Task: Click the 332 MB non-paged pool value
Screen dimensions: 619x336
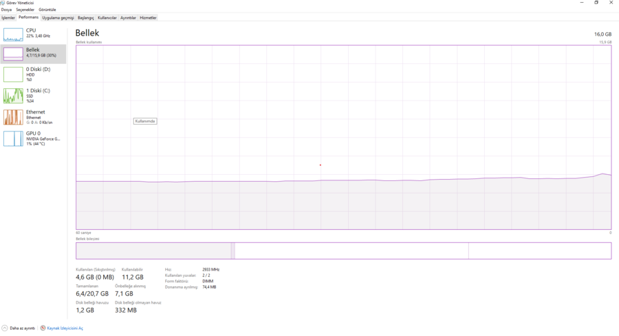Action: tap(126, 311)
